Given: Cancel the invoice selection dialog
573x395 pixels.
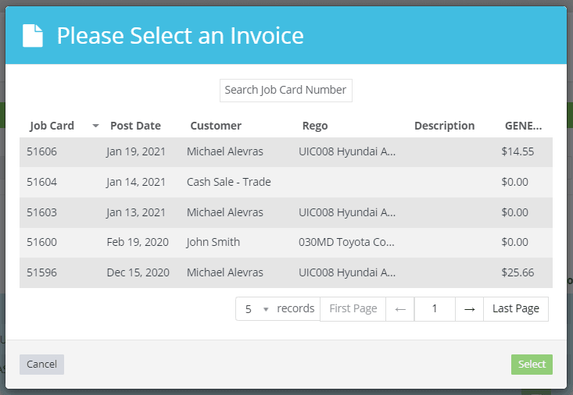Looking at the screenshot, I should coord(41,365).
